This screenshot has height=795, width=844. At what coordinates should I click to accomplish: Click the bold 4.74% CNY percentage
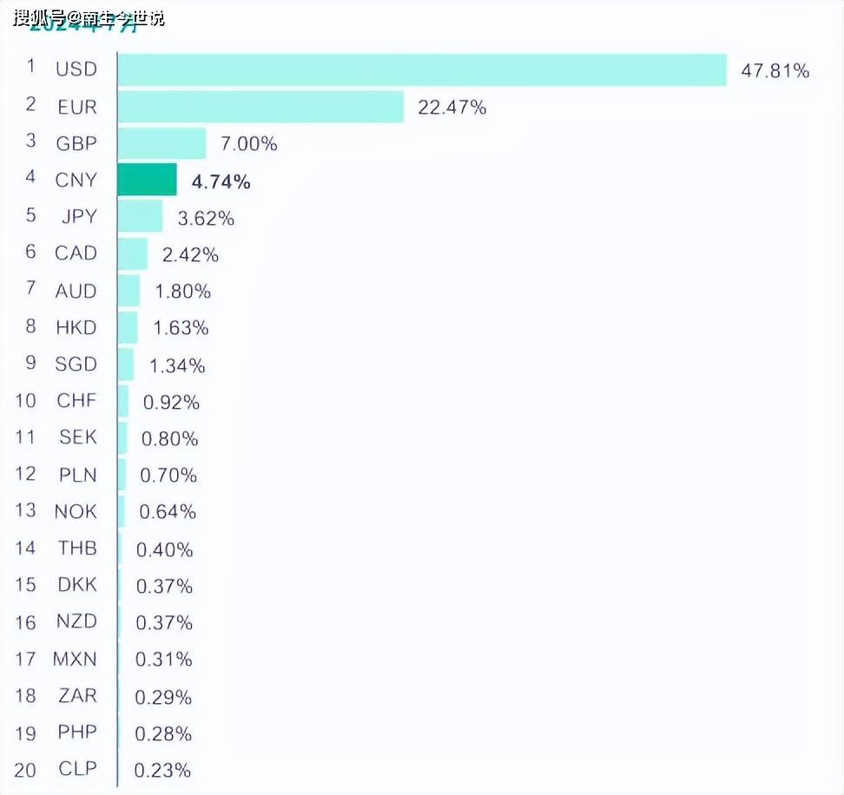coord(221,182)
